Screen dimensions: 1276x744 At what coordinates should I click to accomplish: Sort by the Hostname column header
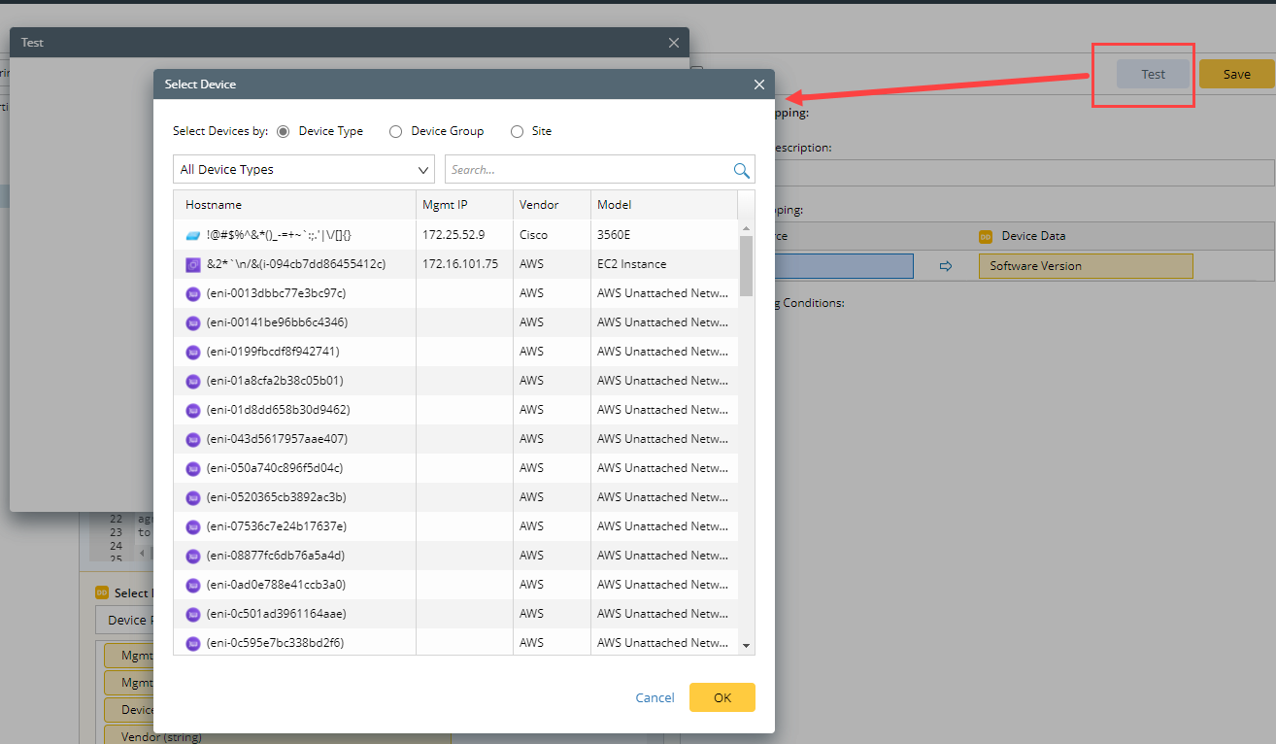coord(214,205)
